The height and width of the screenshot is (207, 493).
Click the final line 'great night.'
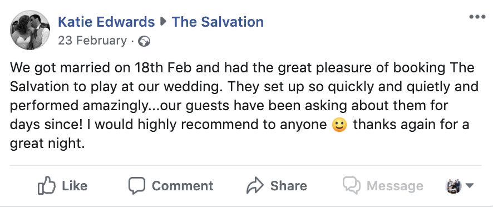coord(47,144)
